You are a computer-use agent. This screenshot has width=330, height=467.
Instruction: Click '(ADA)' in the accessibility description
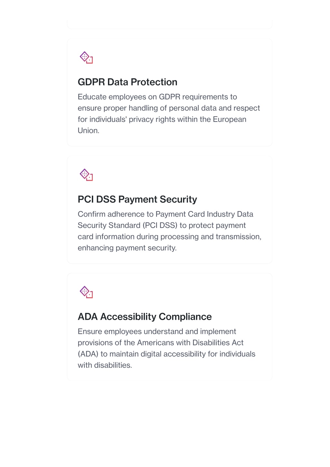tap(88, 354)
